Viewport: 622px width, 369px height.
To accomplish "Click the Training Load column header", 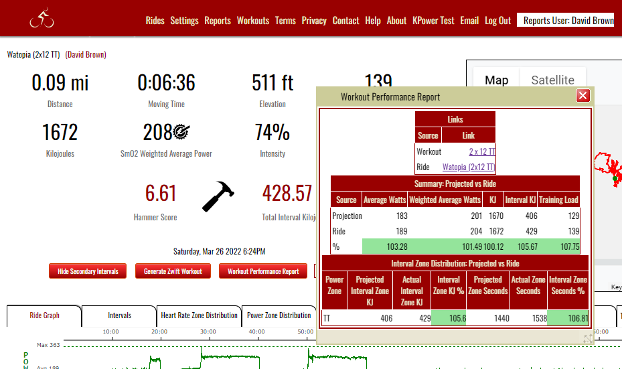I will coord(558,200).
